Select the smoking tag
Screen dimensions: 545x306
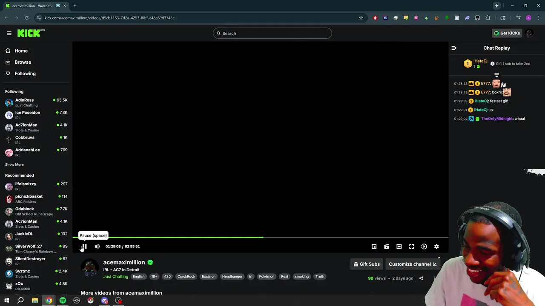(x=302, y=277)
